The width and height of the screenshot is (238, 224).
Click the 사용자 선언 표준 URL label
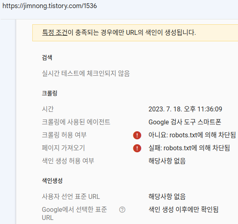(71, 196)
